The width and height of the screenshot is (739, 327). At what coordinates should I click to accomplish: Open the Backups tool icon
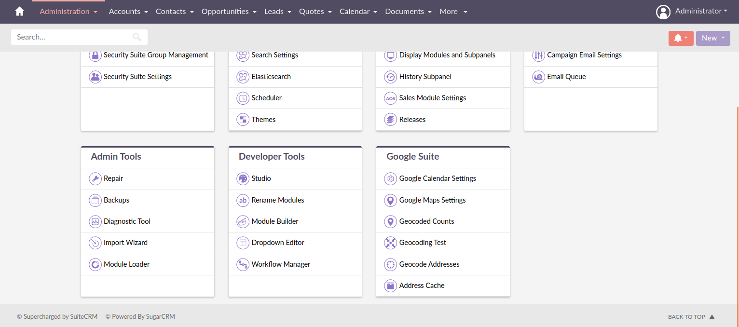[x=96, y=200]
